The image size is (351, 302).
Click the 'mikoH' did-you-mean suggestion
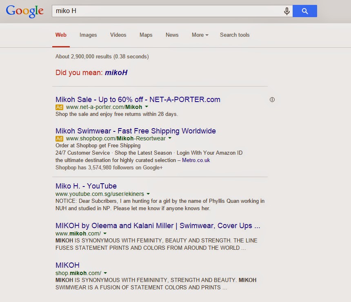click(x=116, y=73)
